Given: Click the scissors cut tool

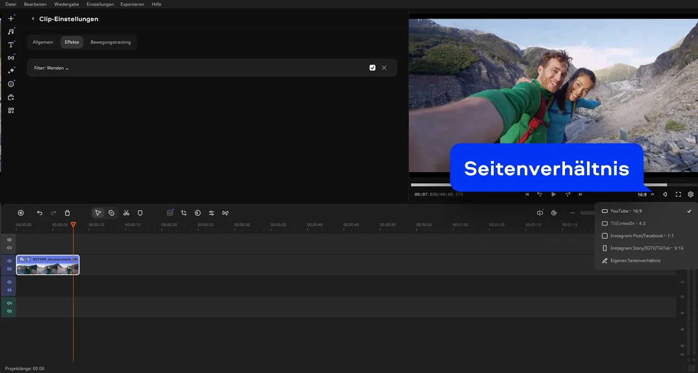Looking at the screenshot, I should coord(126,213).
